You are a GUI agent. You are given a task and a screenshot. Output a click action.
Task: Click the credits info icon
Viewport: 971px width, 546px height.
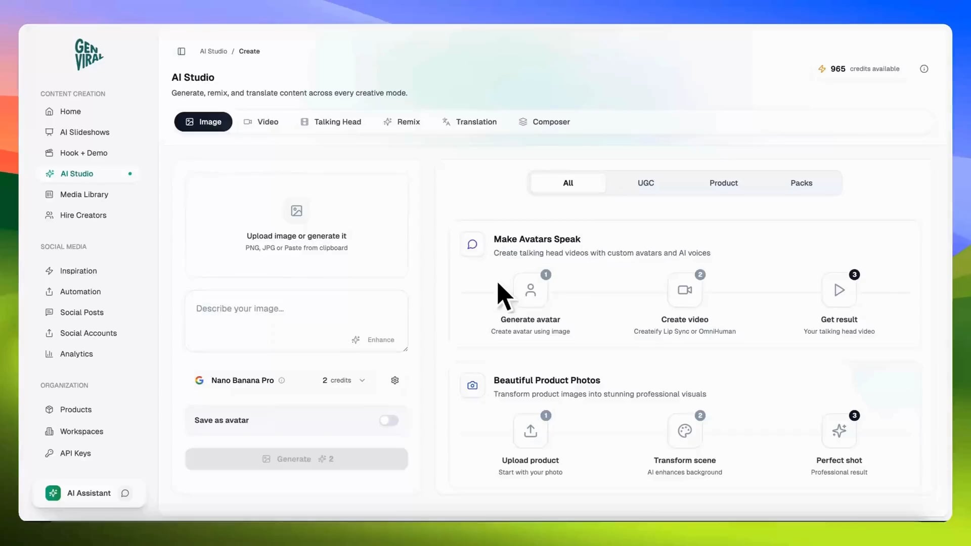point(924,69)
